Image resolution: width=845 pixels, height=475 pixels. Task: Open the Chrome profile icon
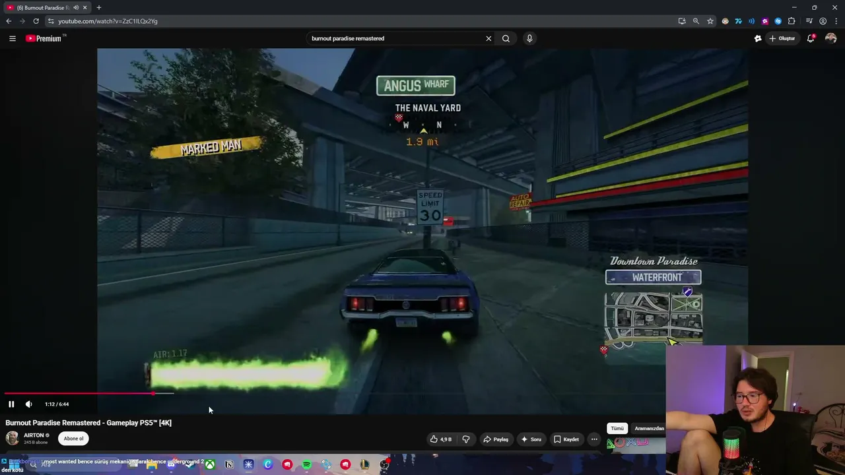[x=823, y=21]
